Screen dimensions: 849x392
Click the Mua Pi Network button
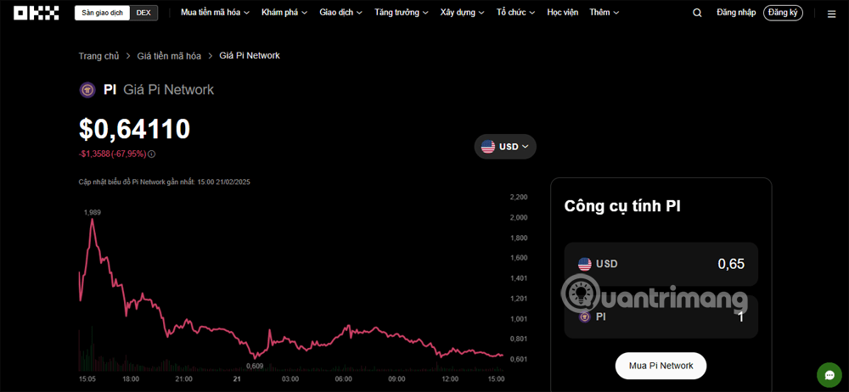pos(661,366)
